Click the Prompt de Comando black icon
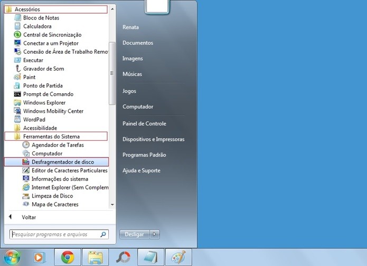The image size is (367, 266). tap(17, 94)
